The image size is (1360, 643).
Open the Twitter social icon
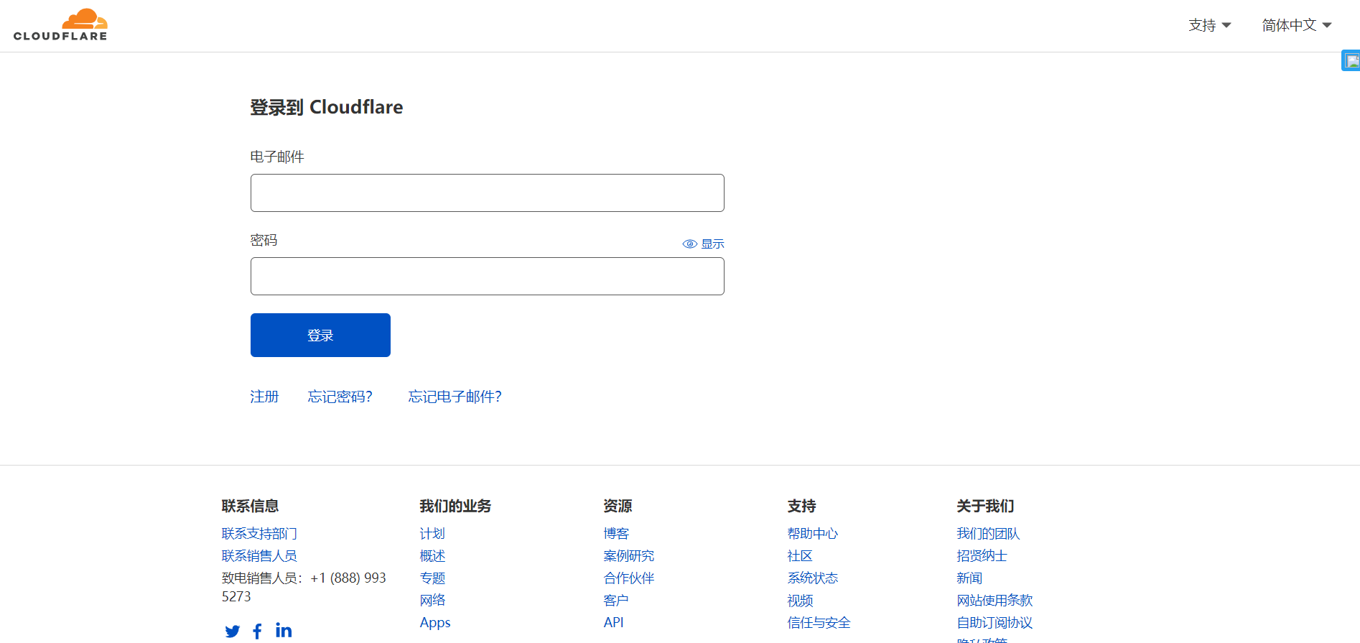point(233,632)
